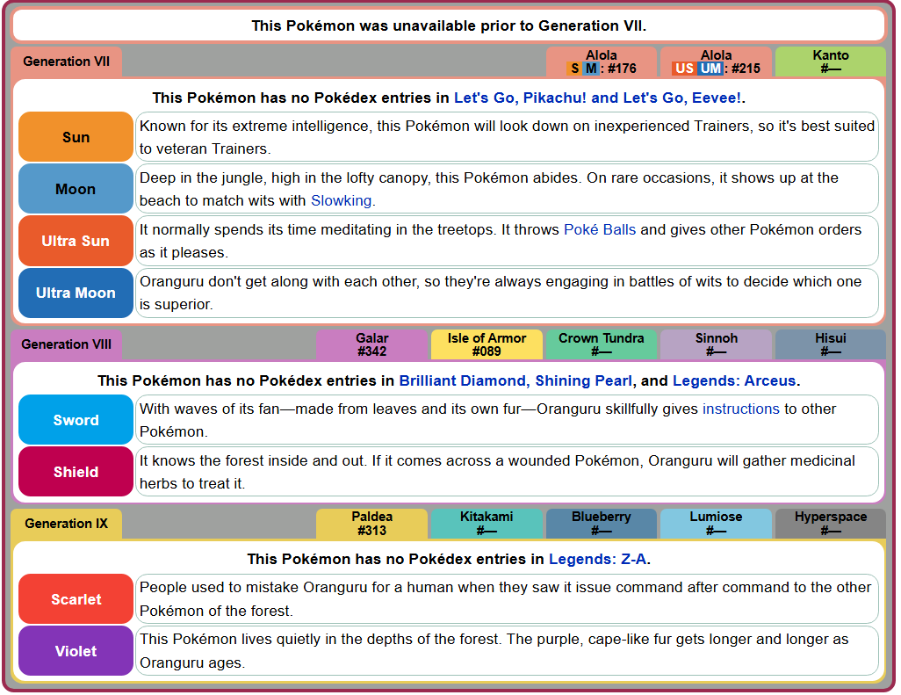Click "#176" number in Alola S M cell

pyautogui.click(x=623, y=69)
